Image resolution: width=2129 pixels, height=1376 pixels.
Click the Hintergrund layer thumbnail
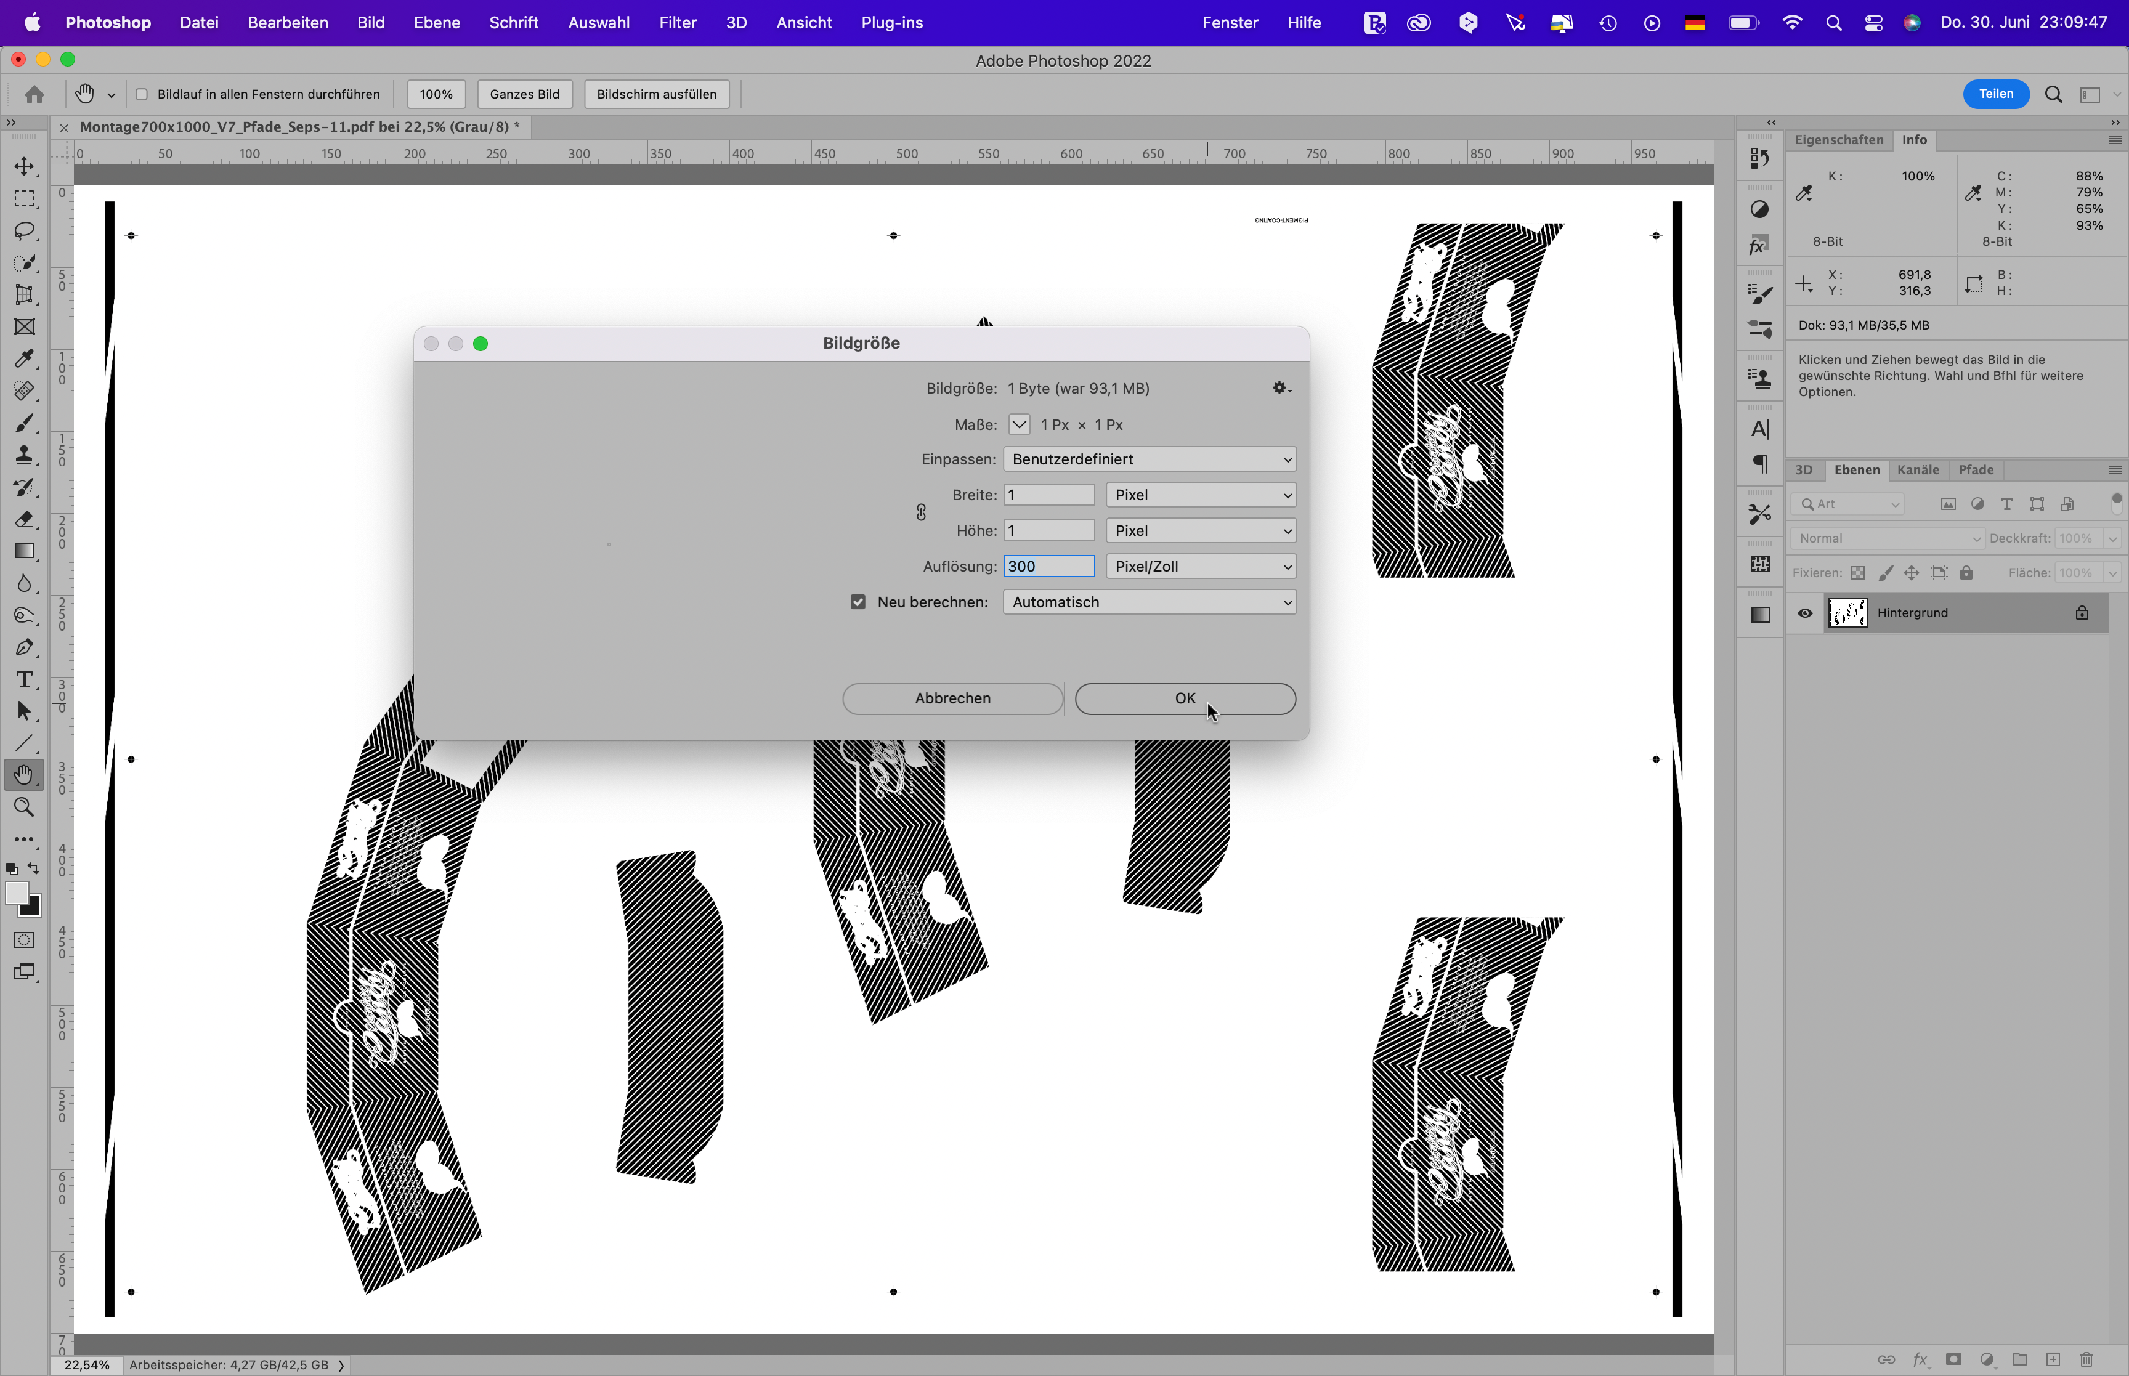(x=1847, y=613)
